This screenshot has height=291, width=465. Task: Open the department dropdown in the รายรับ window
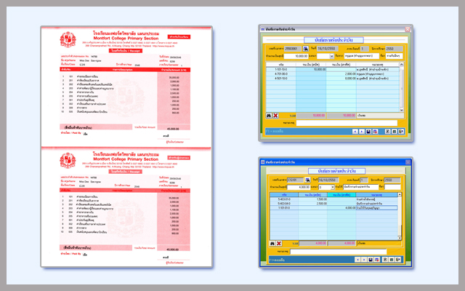point(331,56)
